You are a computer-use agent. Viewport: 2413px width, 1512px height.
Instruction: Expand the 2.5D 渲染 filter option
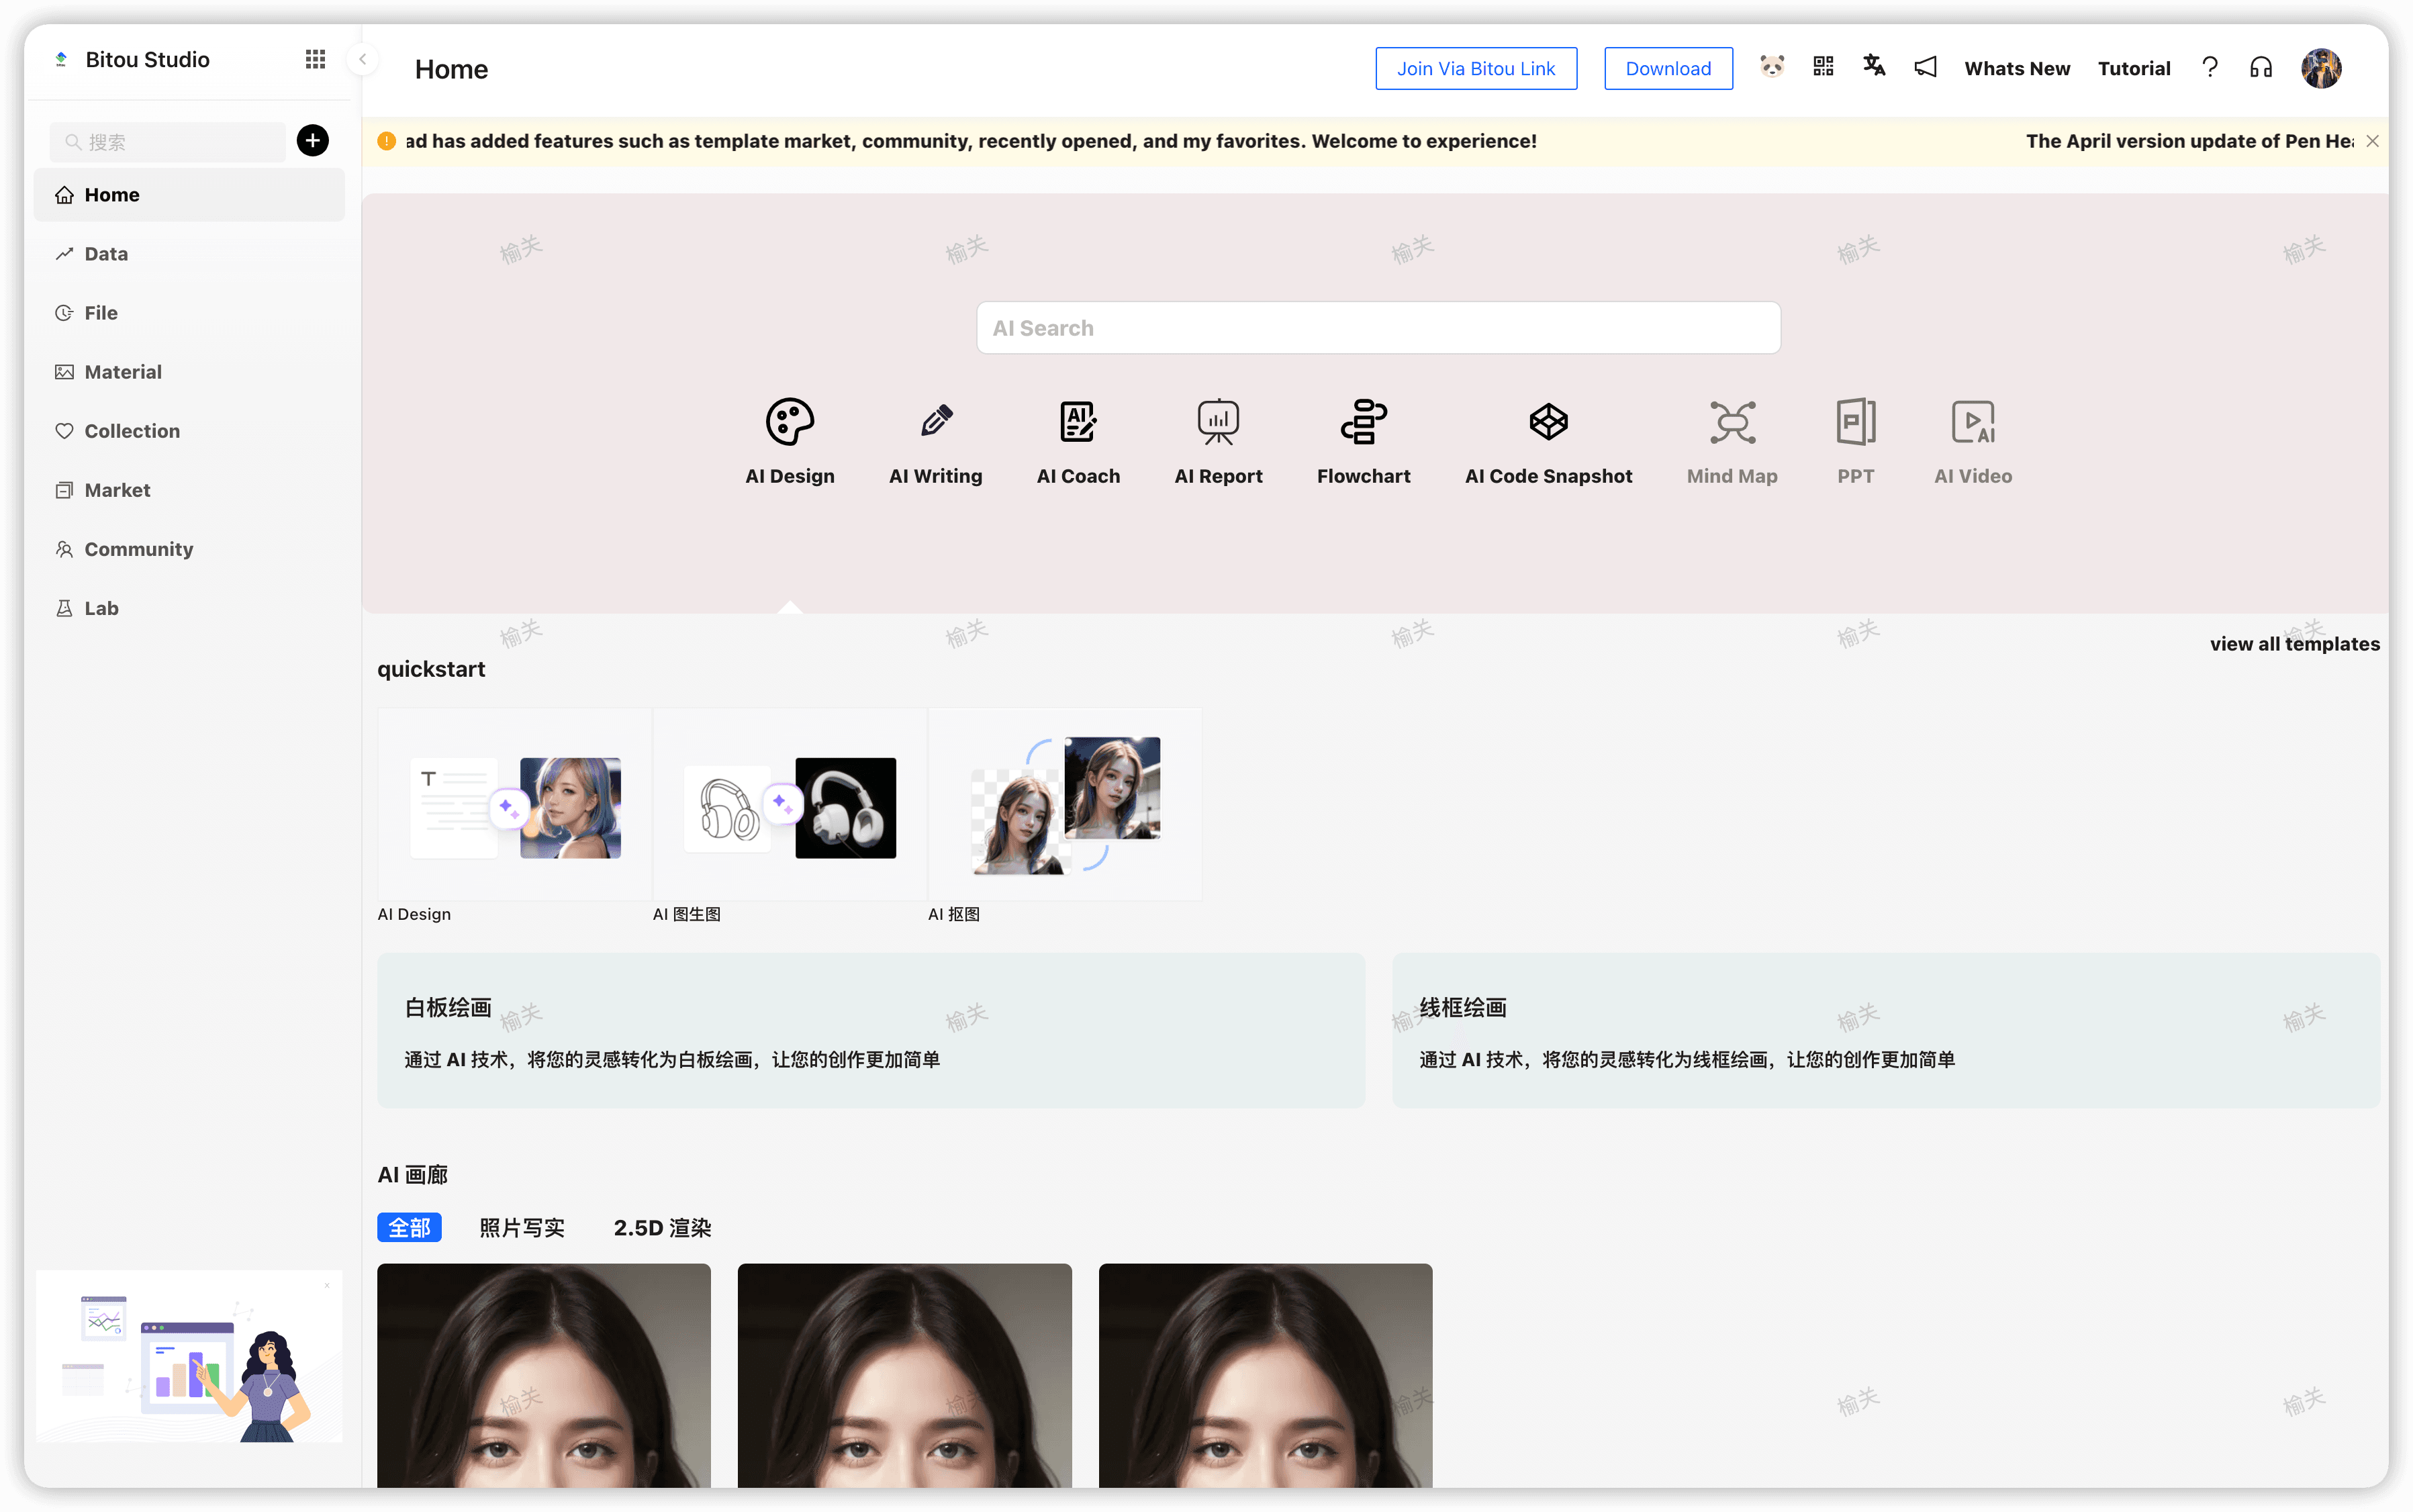[x=663, y=1228]
